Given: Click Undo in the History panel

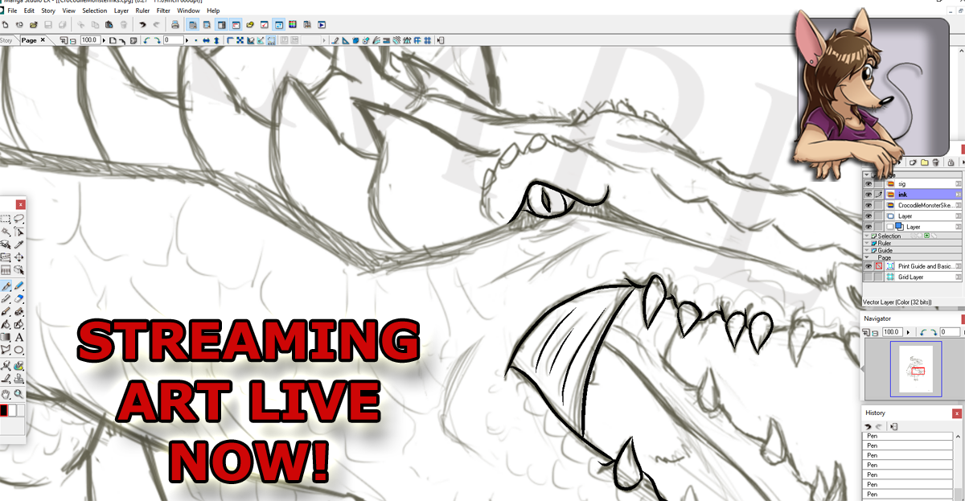Looking at the screenshot, I should (x=868, y=426).
